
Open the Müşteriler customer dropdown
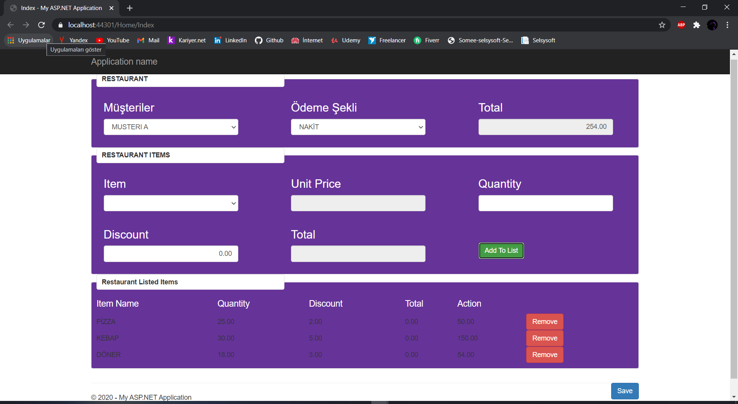171,127
